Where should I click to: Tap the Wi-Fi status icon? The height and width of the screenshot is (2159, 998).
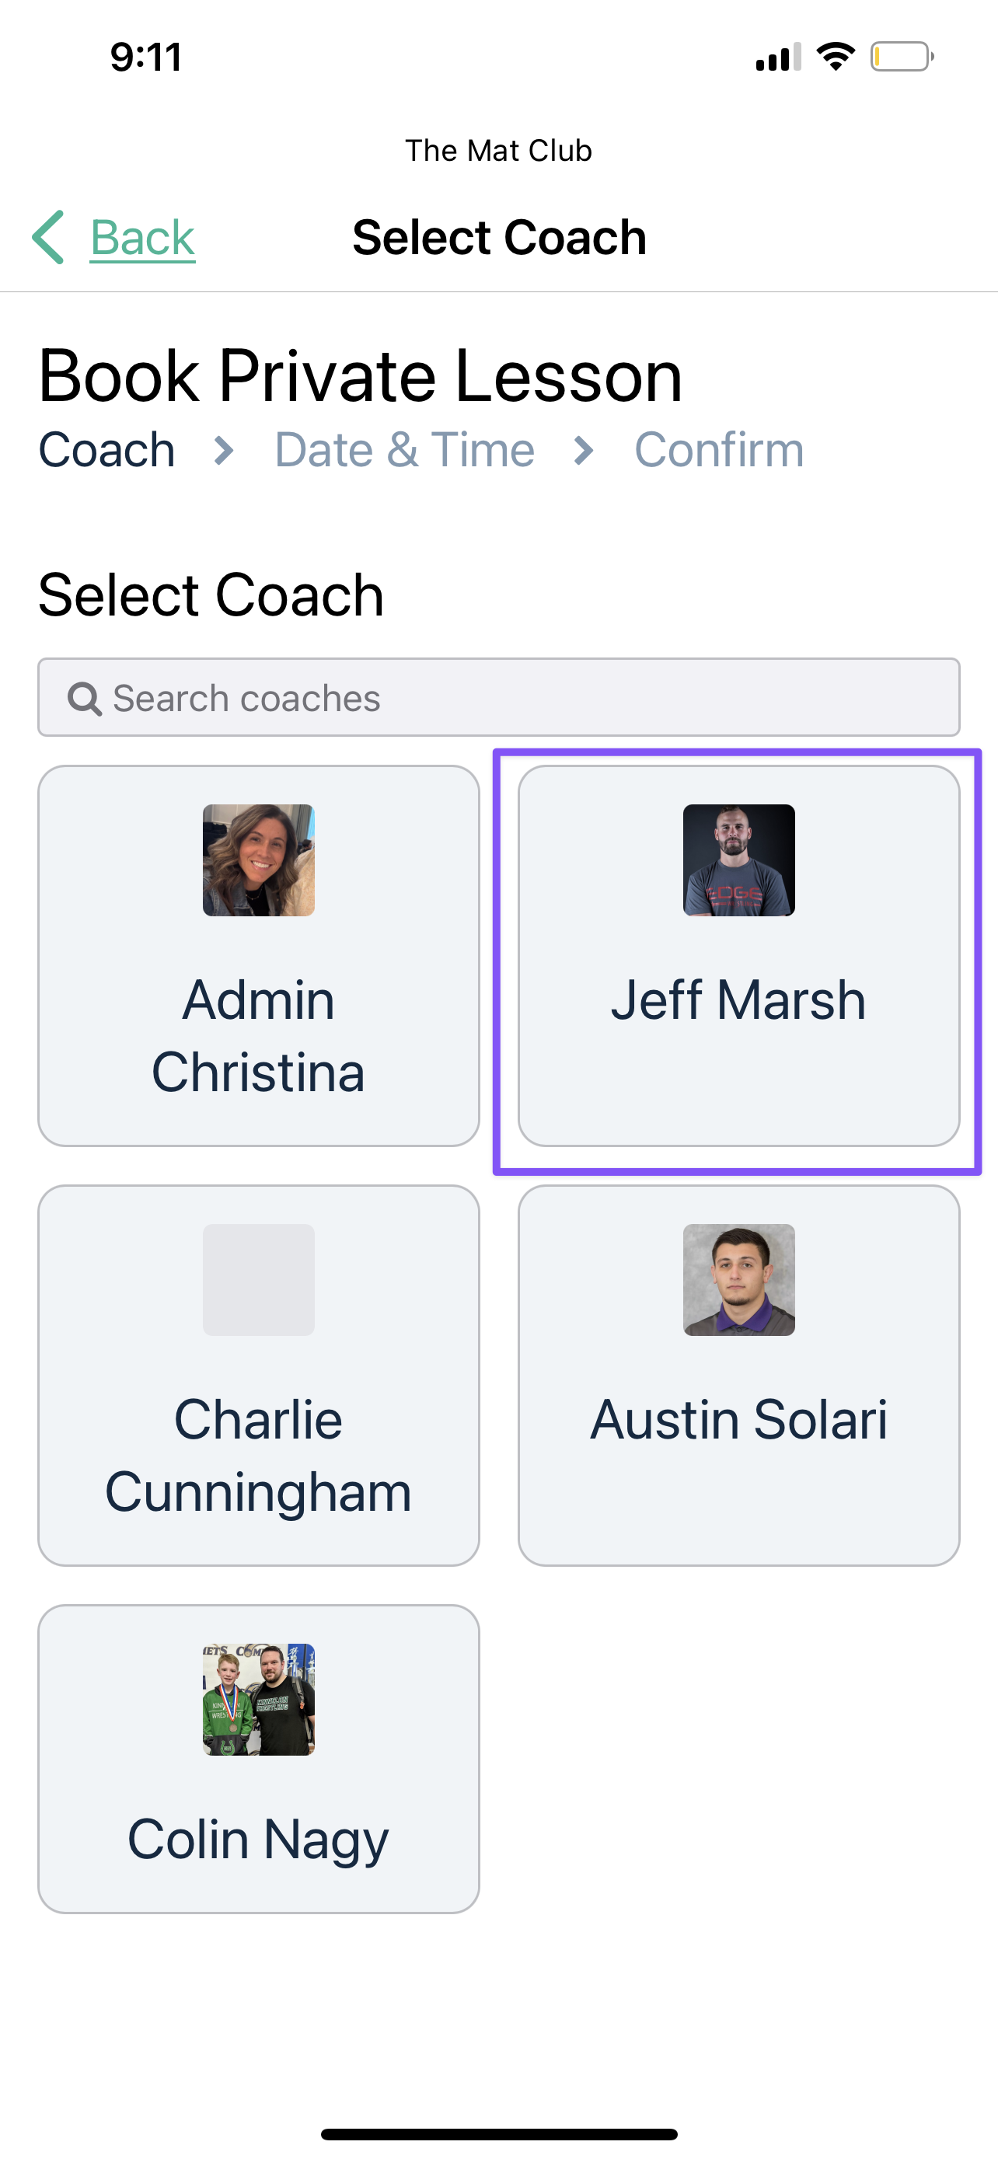[836, 56]
